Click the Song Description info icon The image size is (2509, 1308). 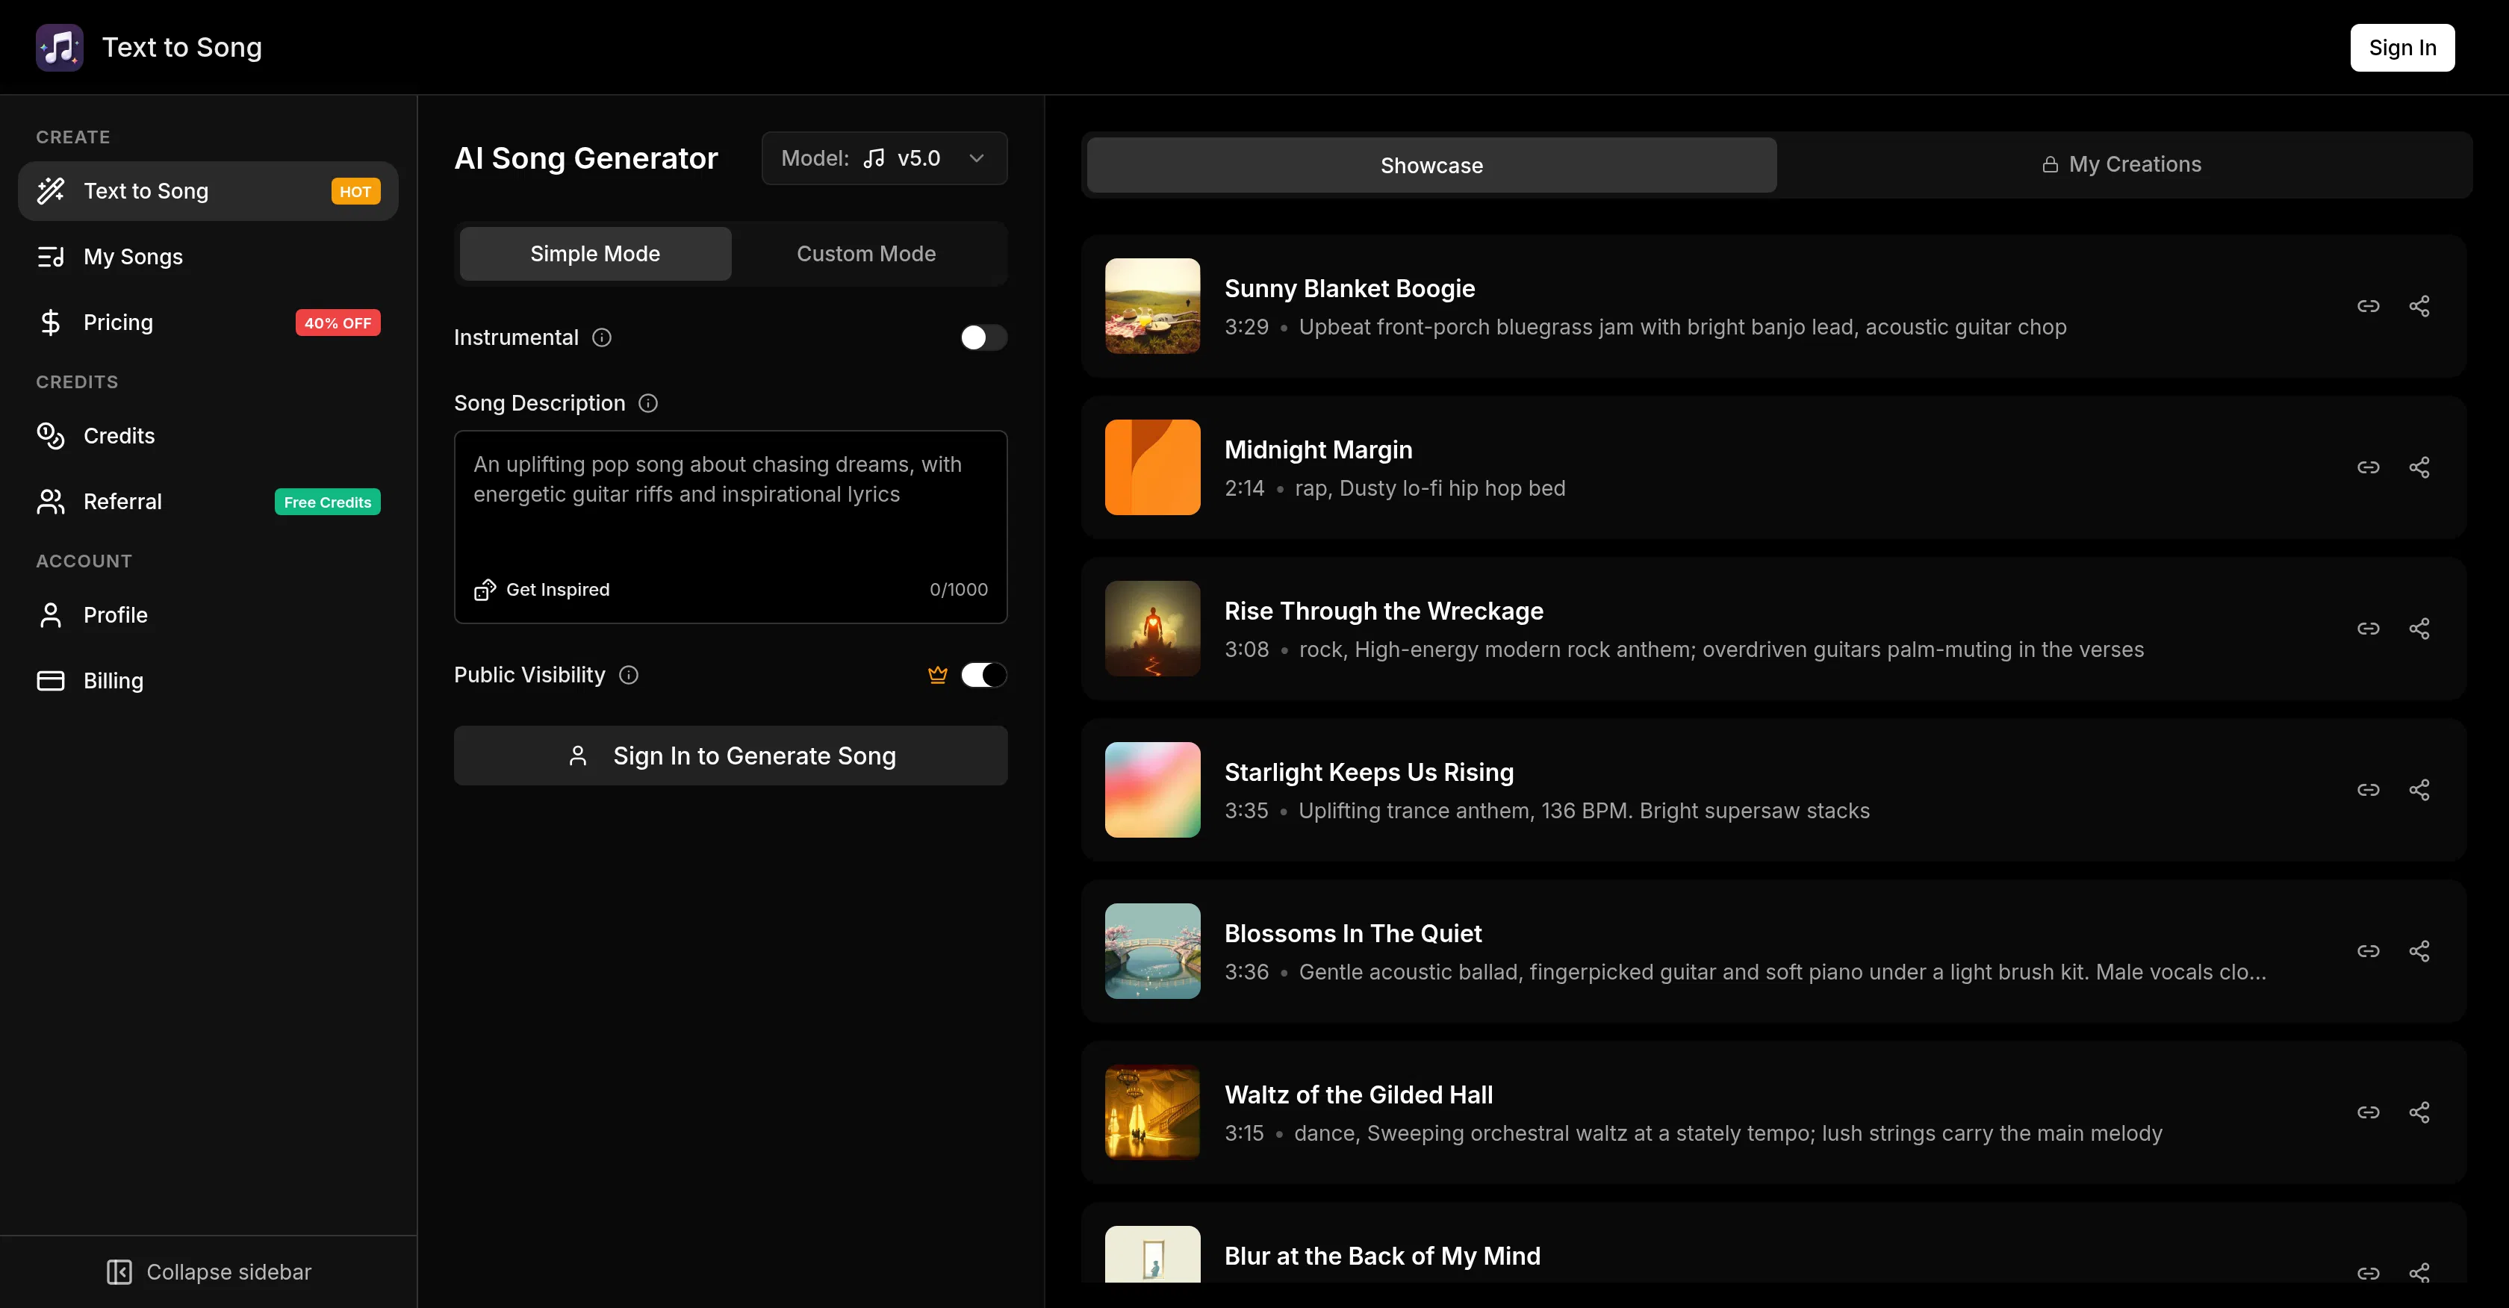pyautogui.click(x=647, y=403)
